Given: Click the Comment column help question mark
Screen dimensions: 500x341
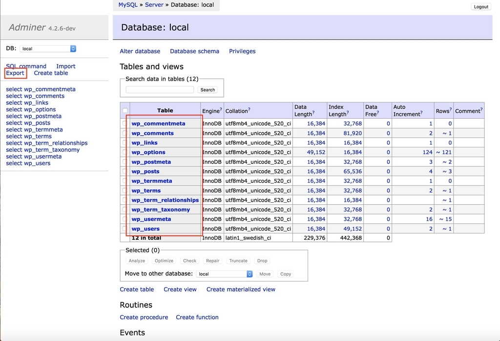Looking at the screenshot, I should point(481,109).
